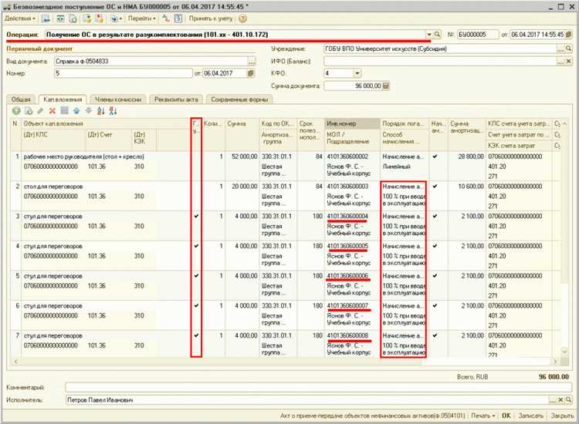Switch to the Члены комиссии tab

pos(118,99)
